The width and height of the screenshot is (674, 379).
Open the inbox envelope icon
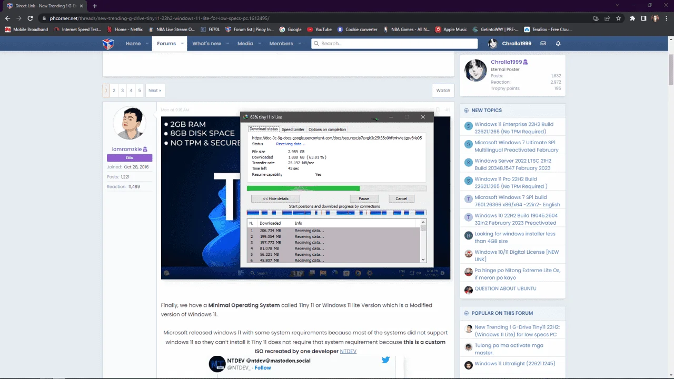click(x=543, y=44)
